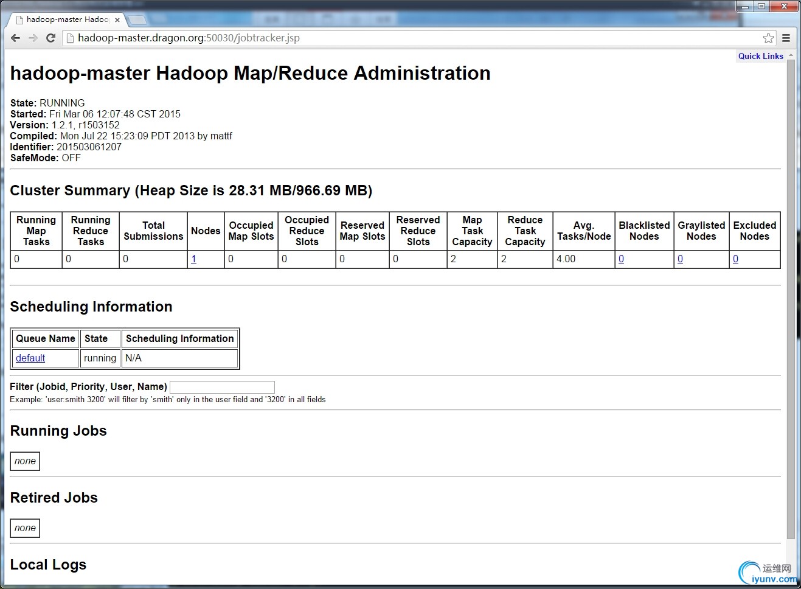801x589 pixels.
Task: Click 'Total Submissions' column header
Action: tap(153, 231)
